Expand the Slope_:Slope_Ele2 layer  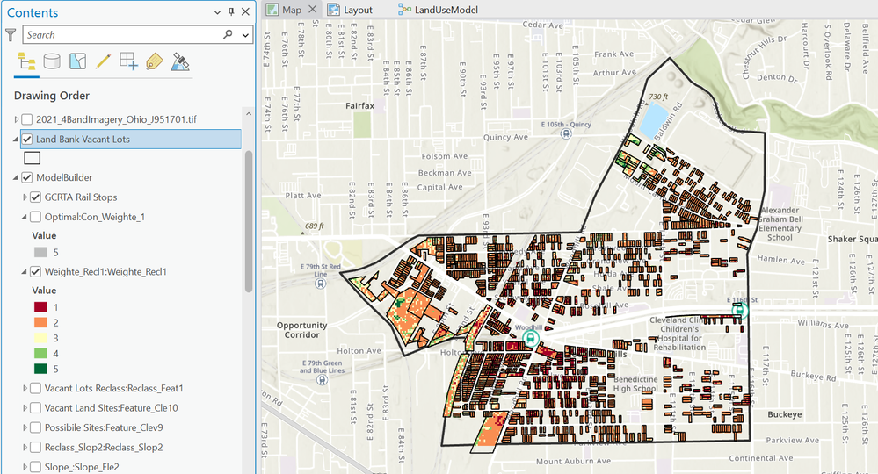[x=25, y=467]
